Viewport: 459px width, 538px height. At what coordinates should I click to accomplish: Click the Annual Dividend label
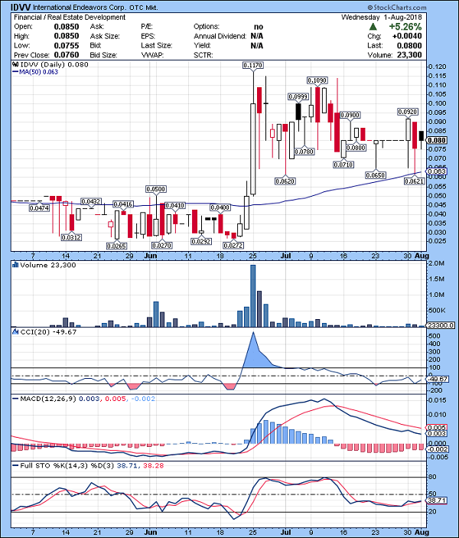pyautogui.click(x=220, y=36)
